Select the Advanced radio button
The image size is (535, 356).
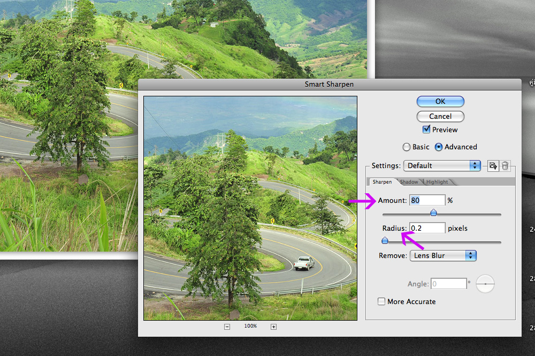439,147
